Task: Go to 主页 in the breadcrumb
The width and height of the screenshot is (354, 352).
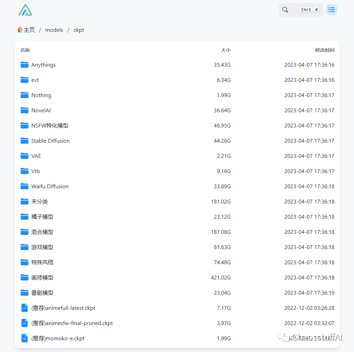Action: 29,30
